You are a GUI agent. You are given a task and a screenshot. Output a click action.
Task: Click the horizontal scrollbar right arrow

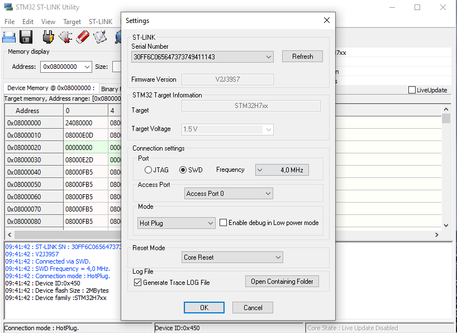tap(436, 234)
